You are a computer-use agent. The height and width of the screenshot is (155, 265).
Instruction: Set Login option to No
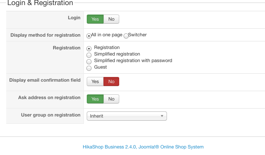pyautogui.click(x=111, y=19)
